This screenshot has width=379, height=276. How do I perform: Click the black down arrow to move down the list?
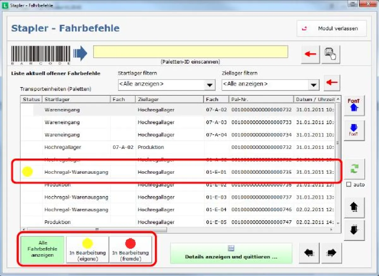click(x=354, y=230)
